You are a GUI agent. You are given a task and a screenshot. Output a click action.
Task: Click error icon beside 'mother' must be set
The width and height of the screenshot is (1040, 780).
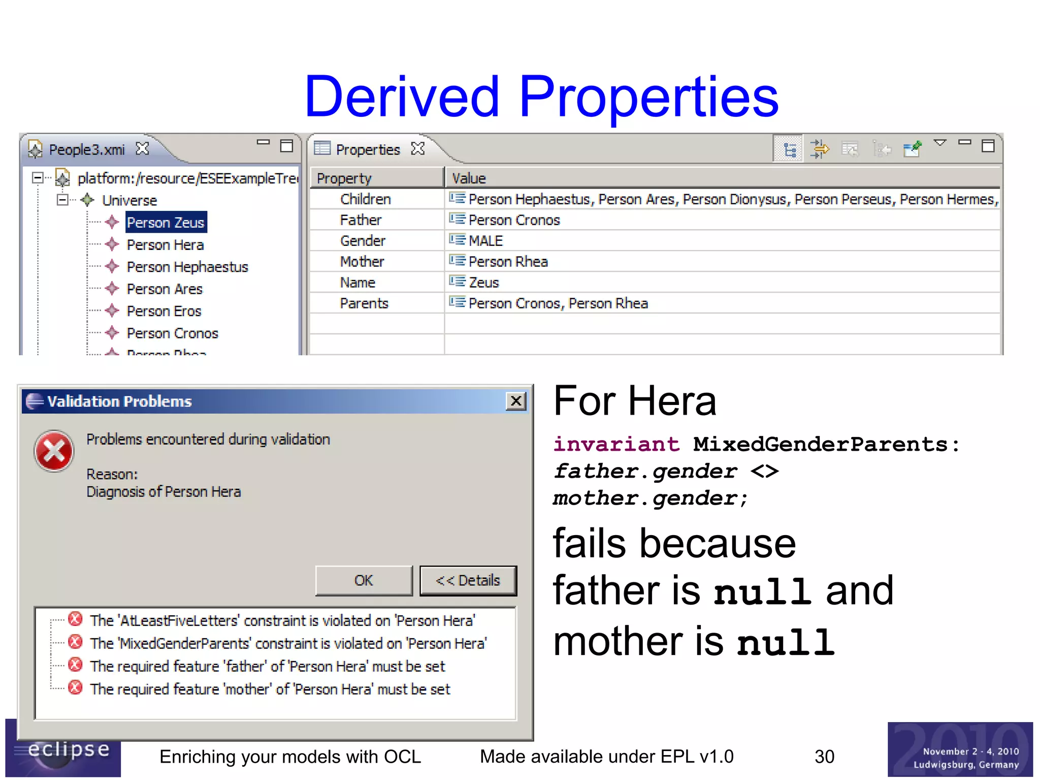75,688
